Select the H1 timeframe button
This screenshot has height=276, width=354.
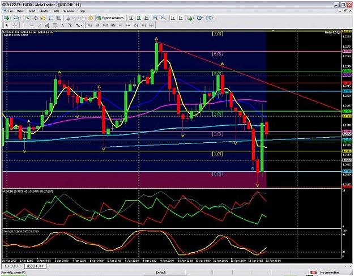coord(121,26)
